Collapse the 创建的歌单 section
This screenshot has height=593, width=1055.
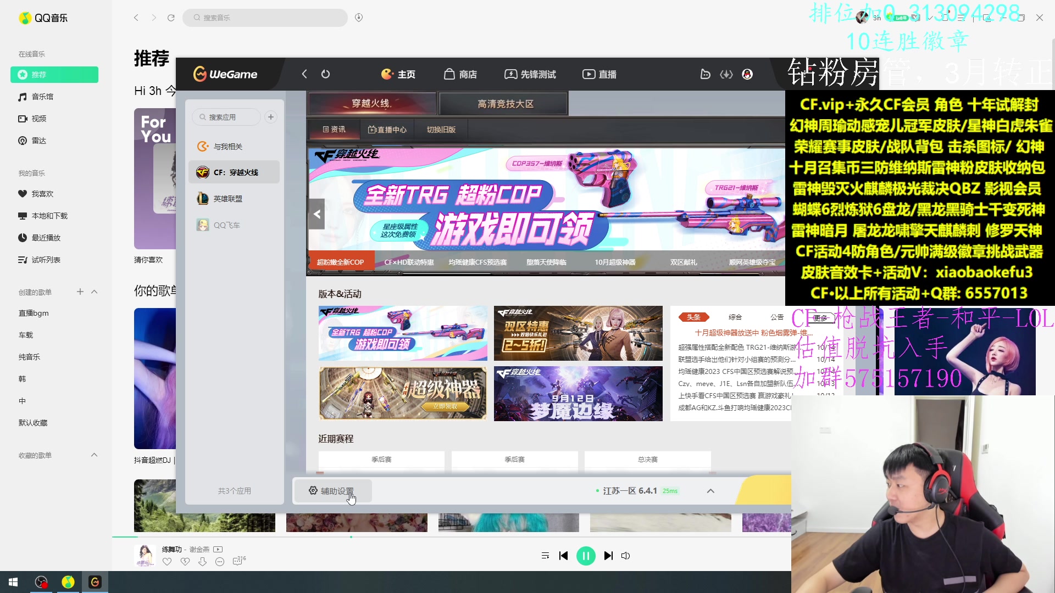pos(95,292)
